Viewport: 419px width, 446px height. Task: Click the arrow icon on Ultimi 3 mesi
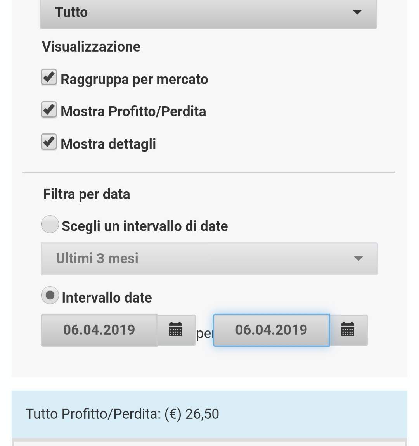(x=358, y=259)
